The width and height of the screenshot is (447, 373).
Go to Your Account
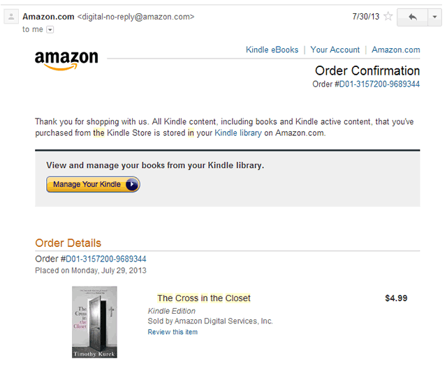pos(335,50)
